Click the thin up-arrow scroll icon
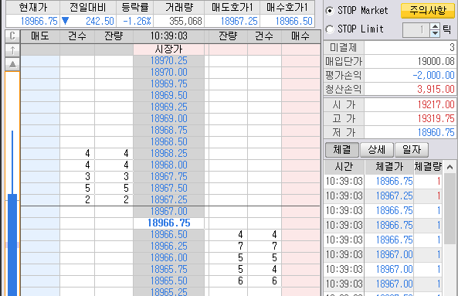Viewport: 458px width, 296px height. pyautogui.click(x=12, y=50)
